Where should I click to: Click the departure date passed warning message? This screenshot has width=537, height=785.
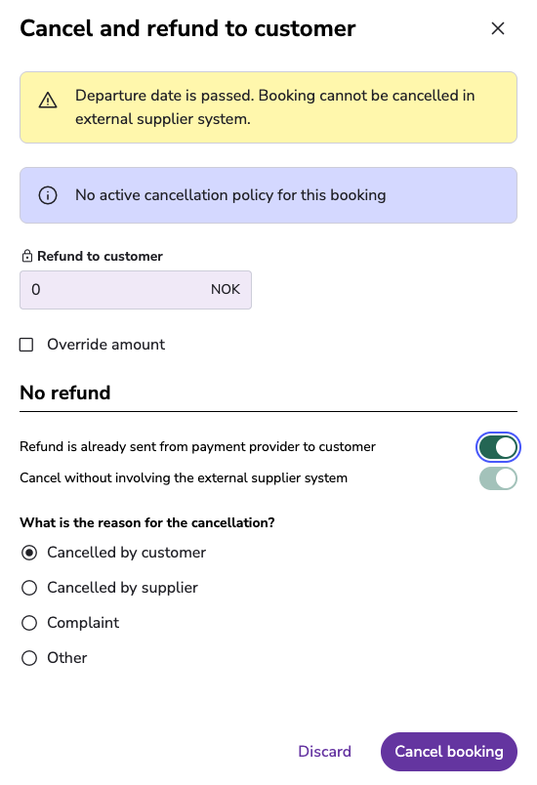tap(274, 107)
